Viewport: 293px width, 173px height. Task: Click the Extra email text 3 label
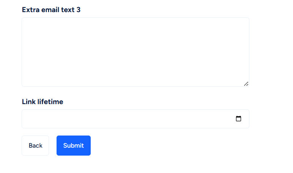click(x=51, y=10)
